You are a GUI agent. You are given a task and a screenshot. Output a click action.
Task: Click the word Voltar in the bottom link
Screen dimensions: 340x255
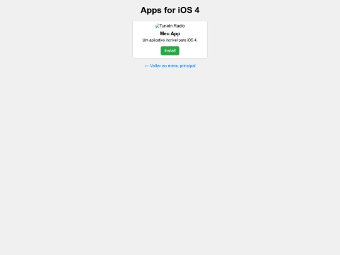click(156, 65)
